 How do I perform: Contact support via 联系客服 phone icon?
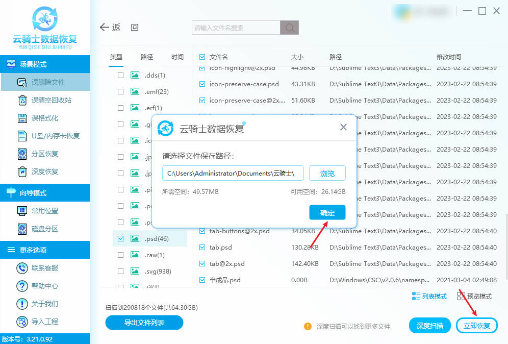point(22,268)
